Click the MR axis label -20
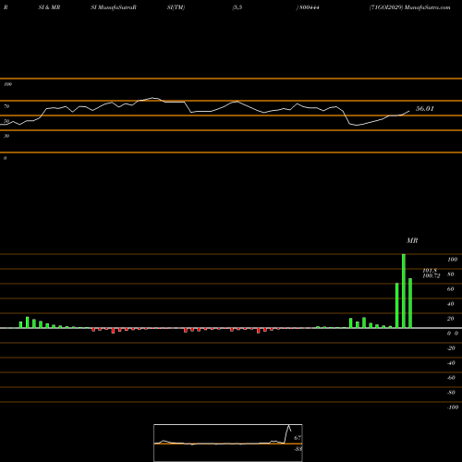This screenshot has height=462, width=462. point(451,348)
